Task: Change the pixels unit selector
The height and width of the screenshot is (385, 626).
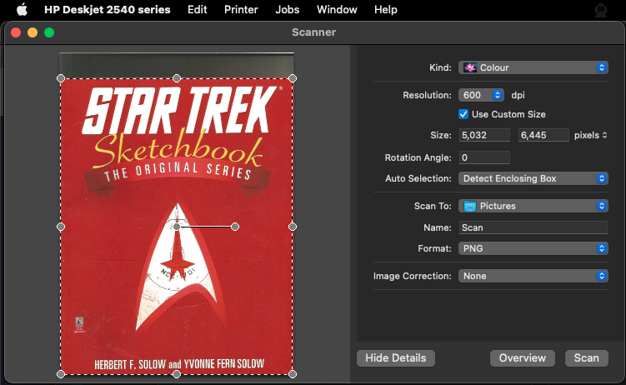Action: pos(591,135)
